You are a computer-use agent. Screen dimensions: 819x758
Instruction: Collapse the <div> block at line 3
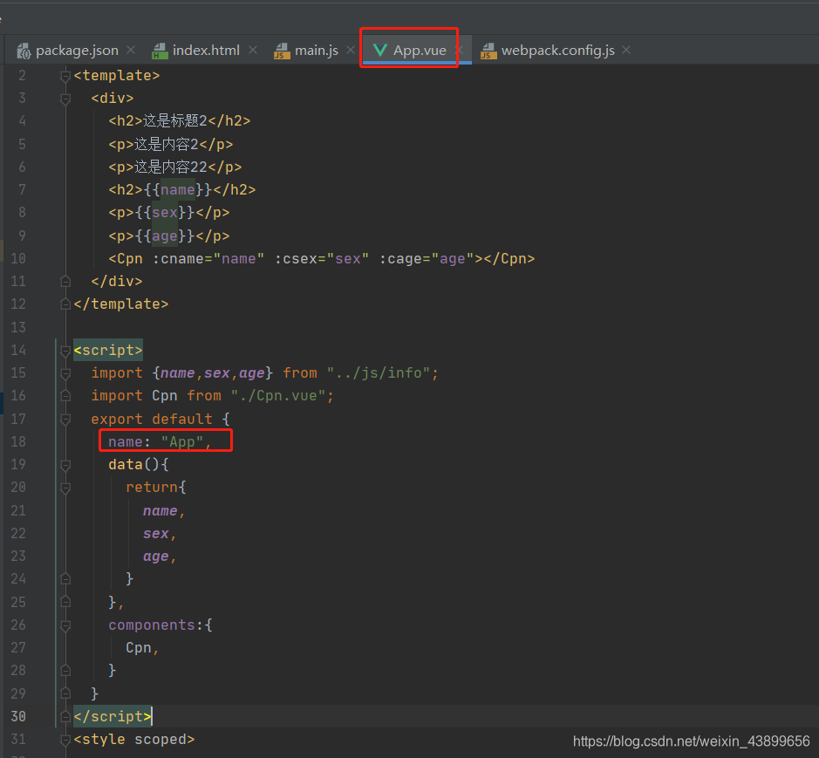click(x=65, y=99)
